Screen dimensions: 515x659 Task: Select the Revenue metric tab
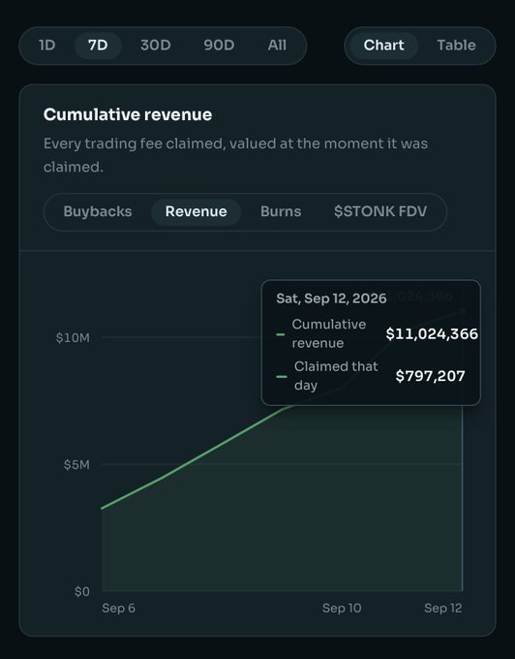tap(196, 211)
